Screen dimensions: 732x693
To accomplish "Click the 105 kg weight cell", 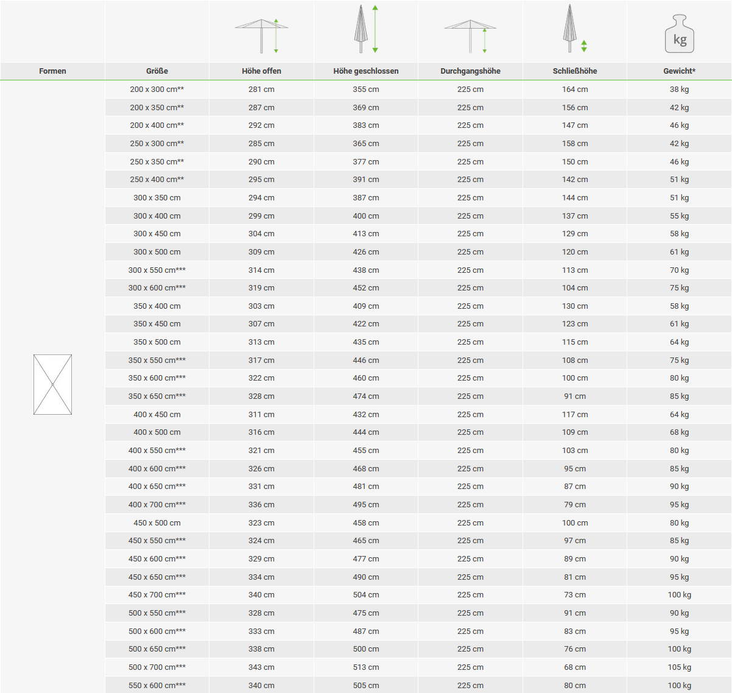I will tap(680, 667).
